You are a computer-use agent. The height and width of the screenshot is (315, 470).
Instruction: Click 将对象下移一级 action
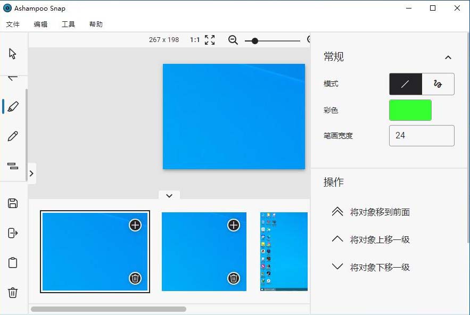pos(371,267)
